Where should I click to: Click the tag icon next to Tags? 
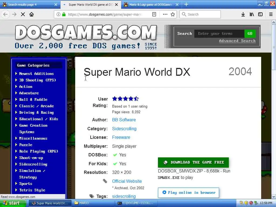point(92,196)
